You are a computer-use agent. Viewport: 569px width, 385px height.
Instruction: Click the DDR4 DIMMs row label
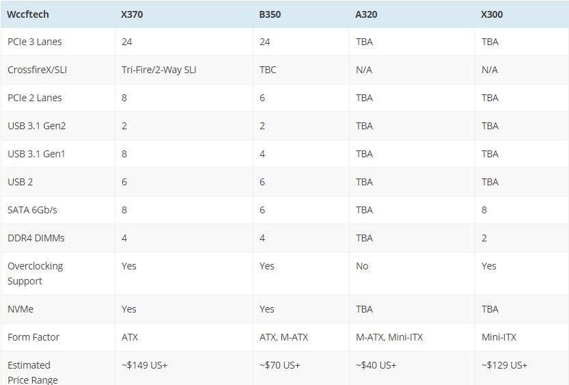36,238
